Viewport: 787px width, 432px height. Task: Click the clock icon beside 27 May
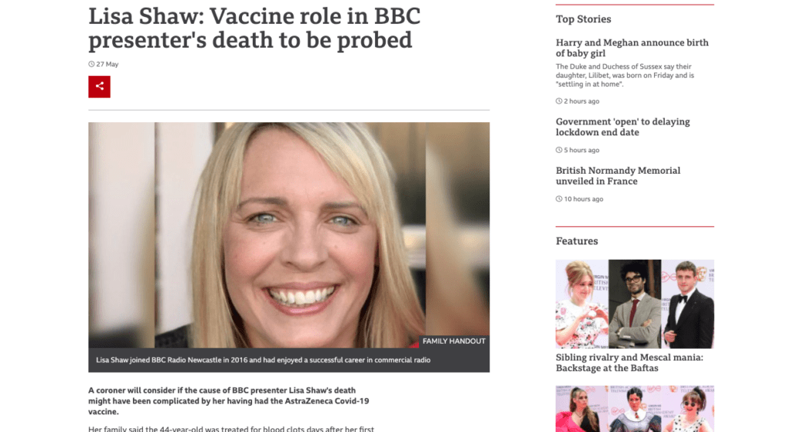pos(91,65)
